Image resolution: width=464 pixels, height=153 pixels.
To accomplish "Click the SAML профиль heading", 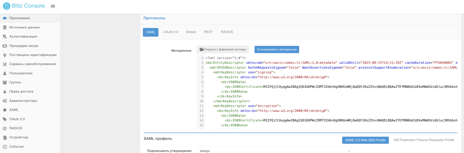I will pyautogui.click(x=158, y=139).
